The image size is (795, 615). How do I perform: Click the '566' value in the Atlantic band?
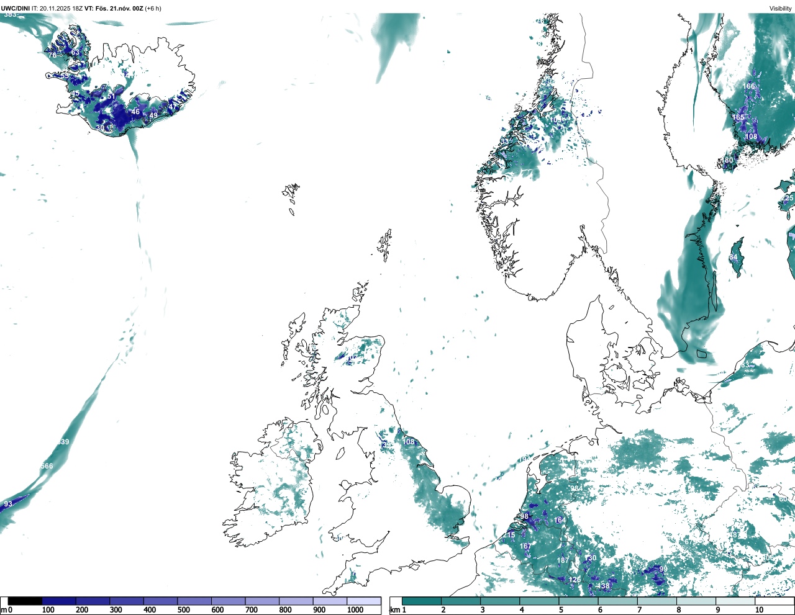(47, 466)
